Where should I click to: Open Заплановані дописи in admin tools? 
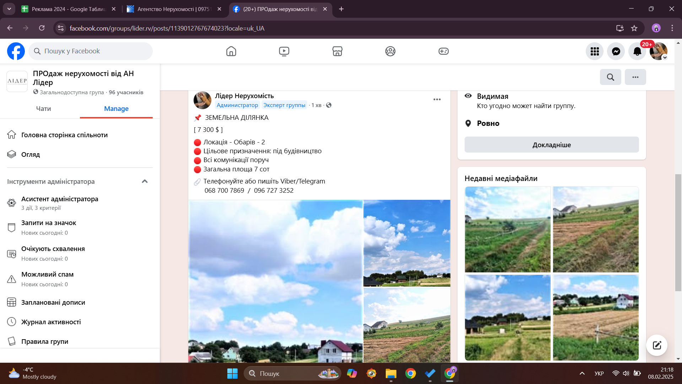[53, 303]
